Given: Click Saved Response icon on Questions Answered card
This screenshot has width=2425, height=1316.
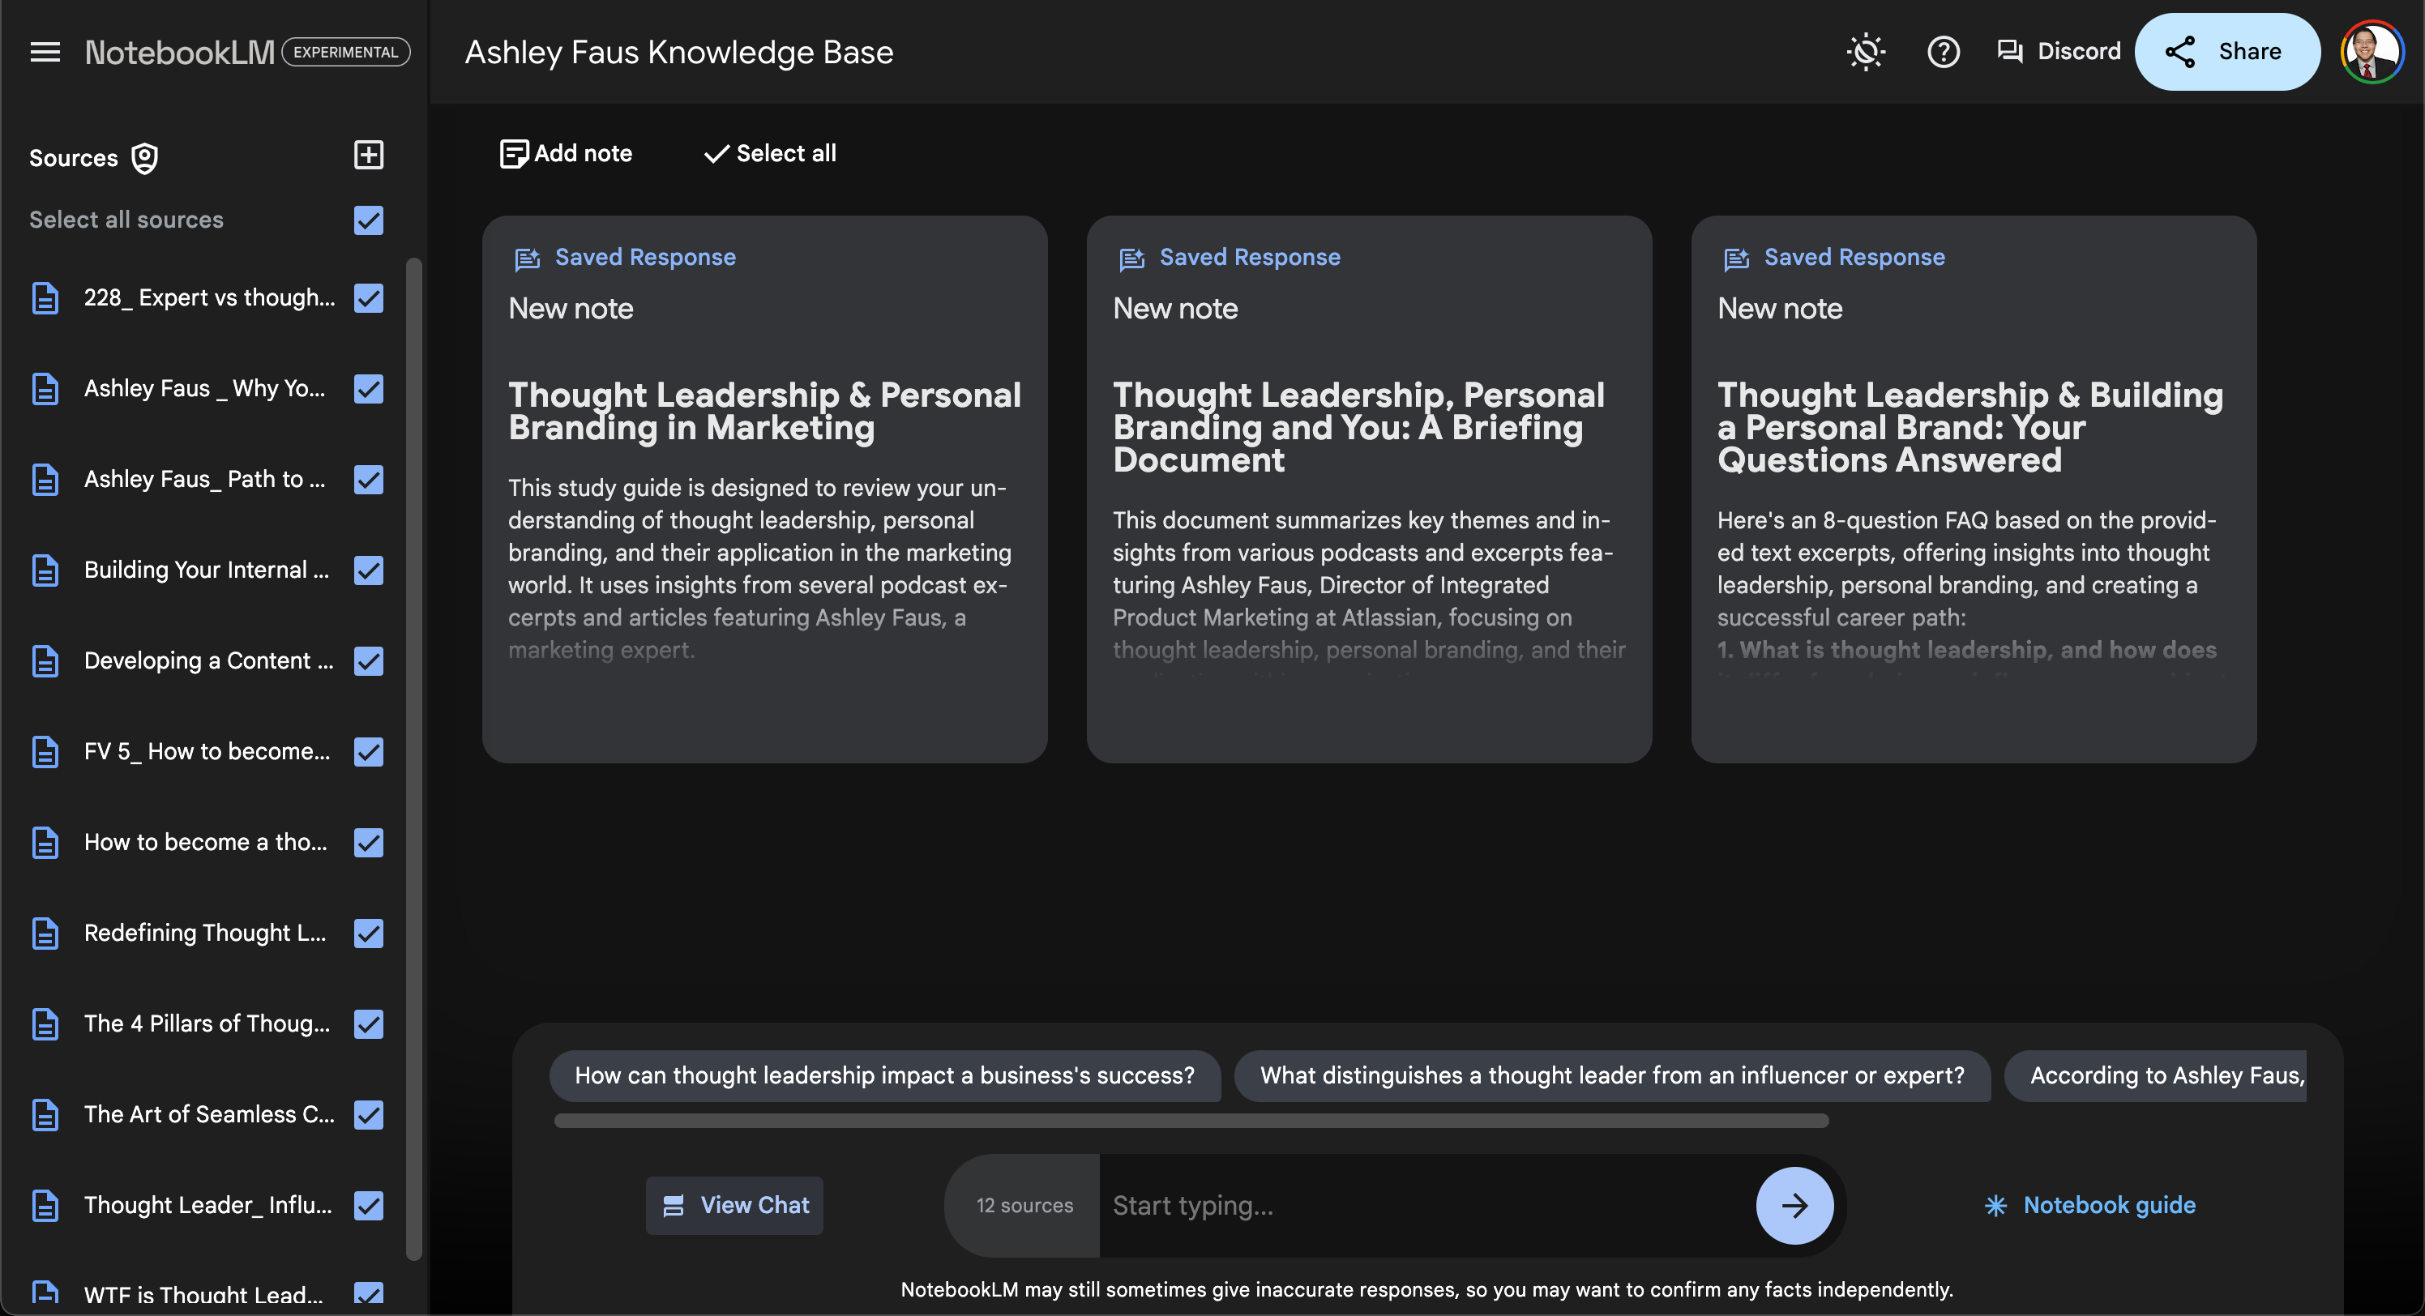Looking at the screenshot, I should pos(1736,258).
